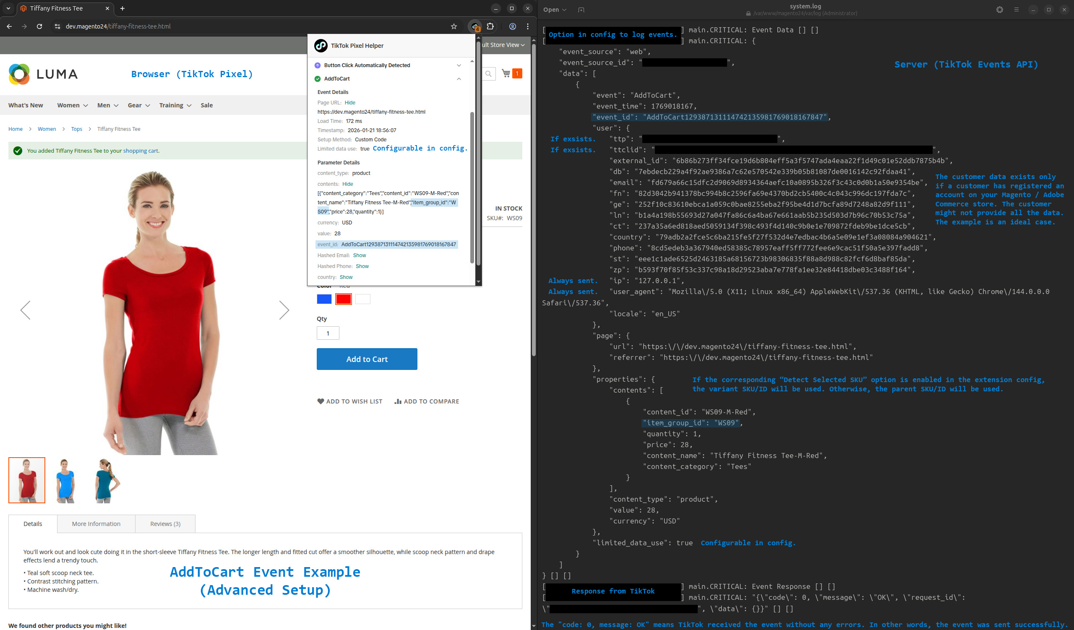Open the text editor Open dropdown
The width and height of the screenshot is (1074, 630).
(555, 10)
